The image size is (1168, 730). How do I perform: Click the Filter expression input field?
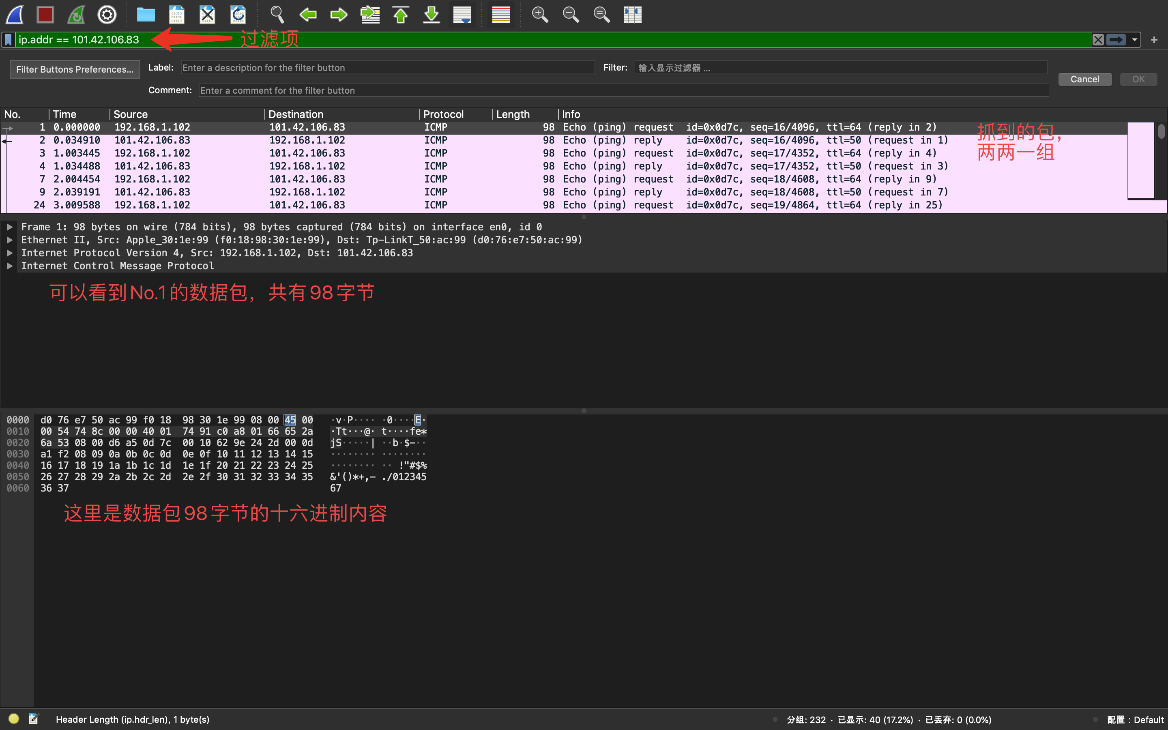841,68
